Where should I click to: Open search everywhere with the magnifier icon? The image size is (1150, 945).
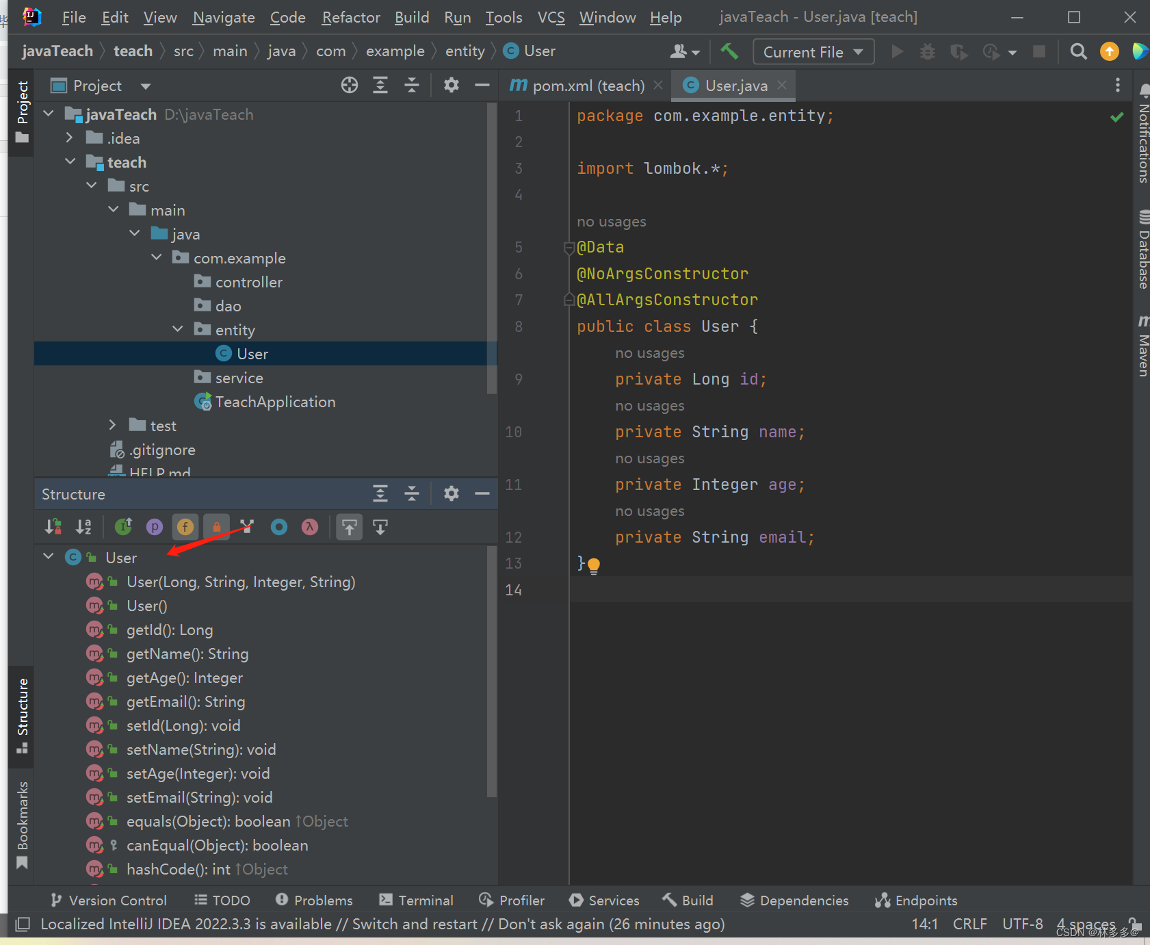1079,51
